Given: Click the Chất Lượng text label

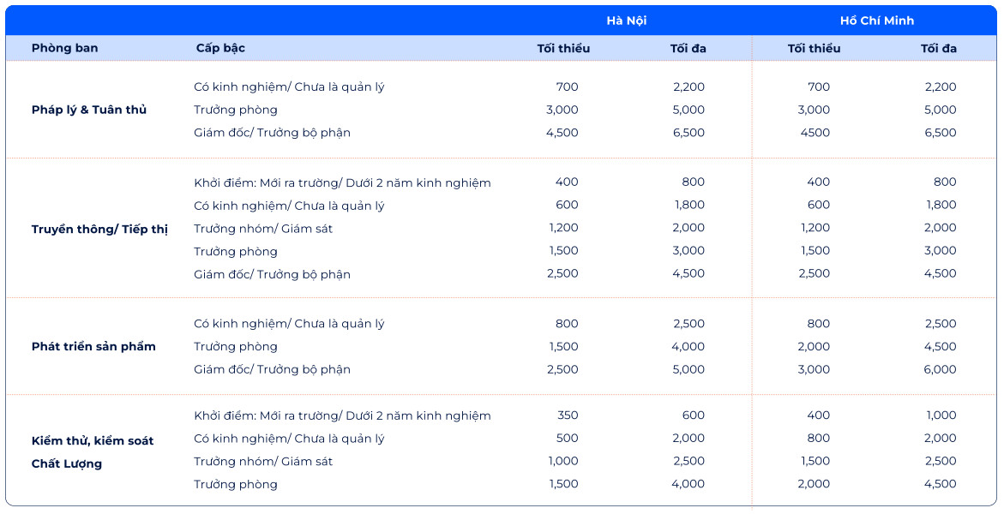Looking at the screenshot, I should click(x=67, y=464).
